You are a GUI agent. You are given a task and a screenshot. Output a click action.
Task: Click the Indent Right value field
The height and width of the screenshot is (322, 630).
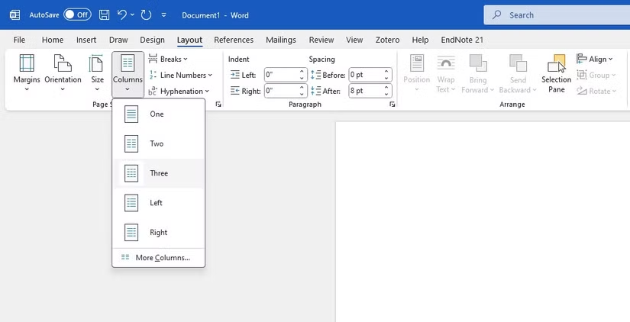(281, 91)
